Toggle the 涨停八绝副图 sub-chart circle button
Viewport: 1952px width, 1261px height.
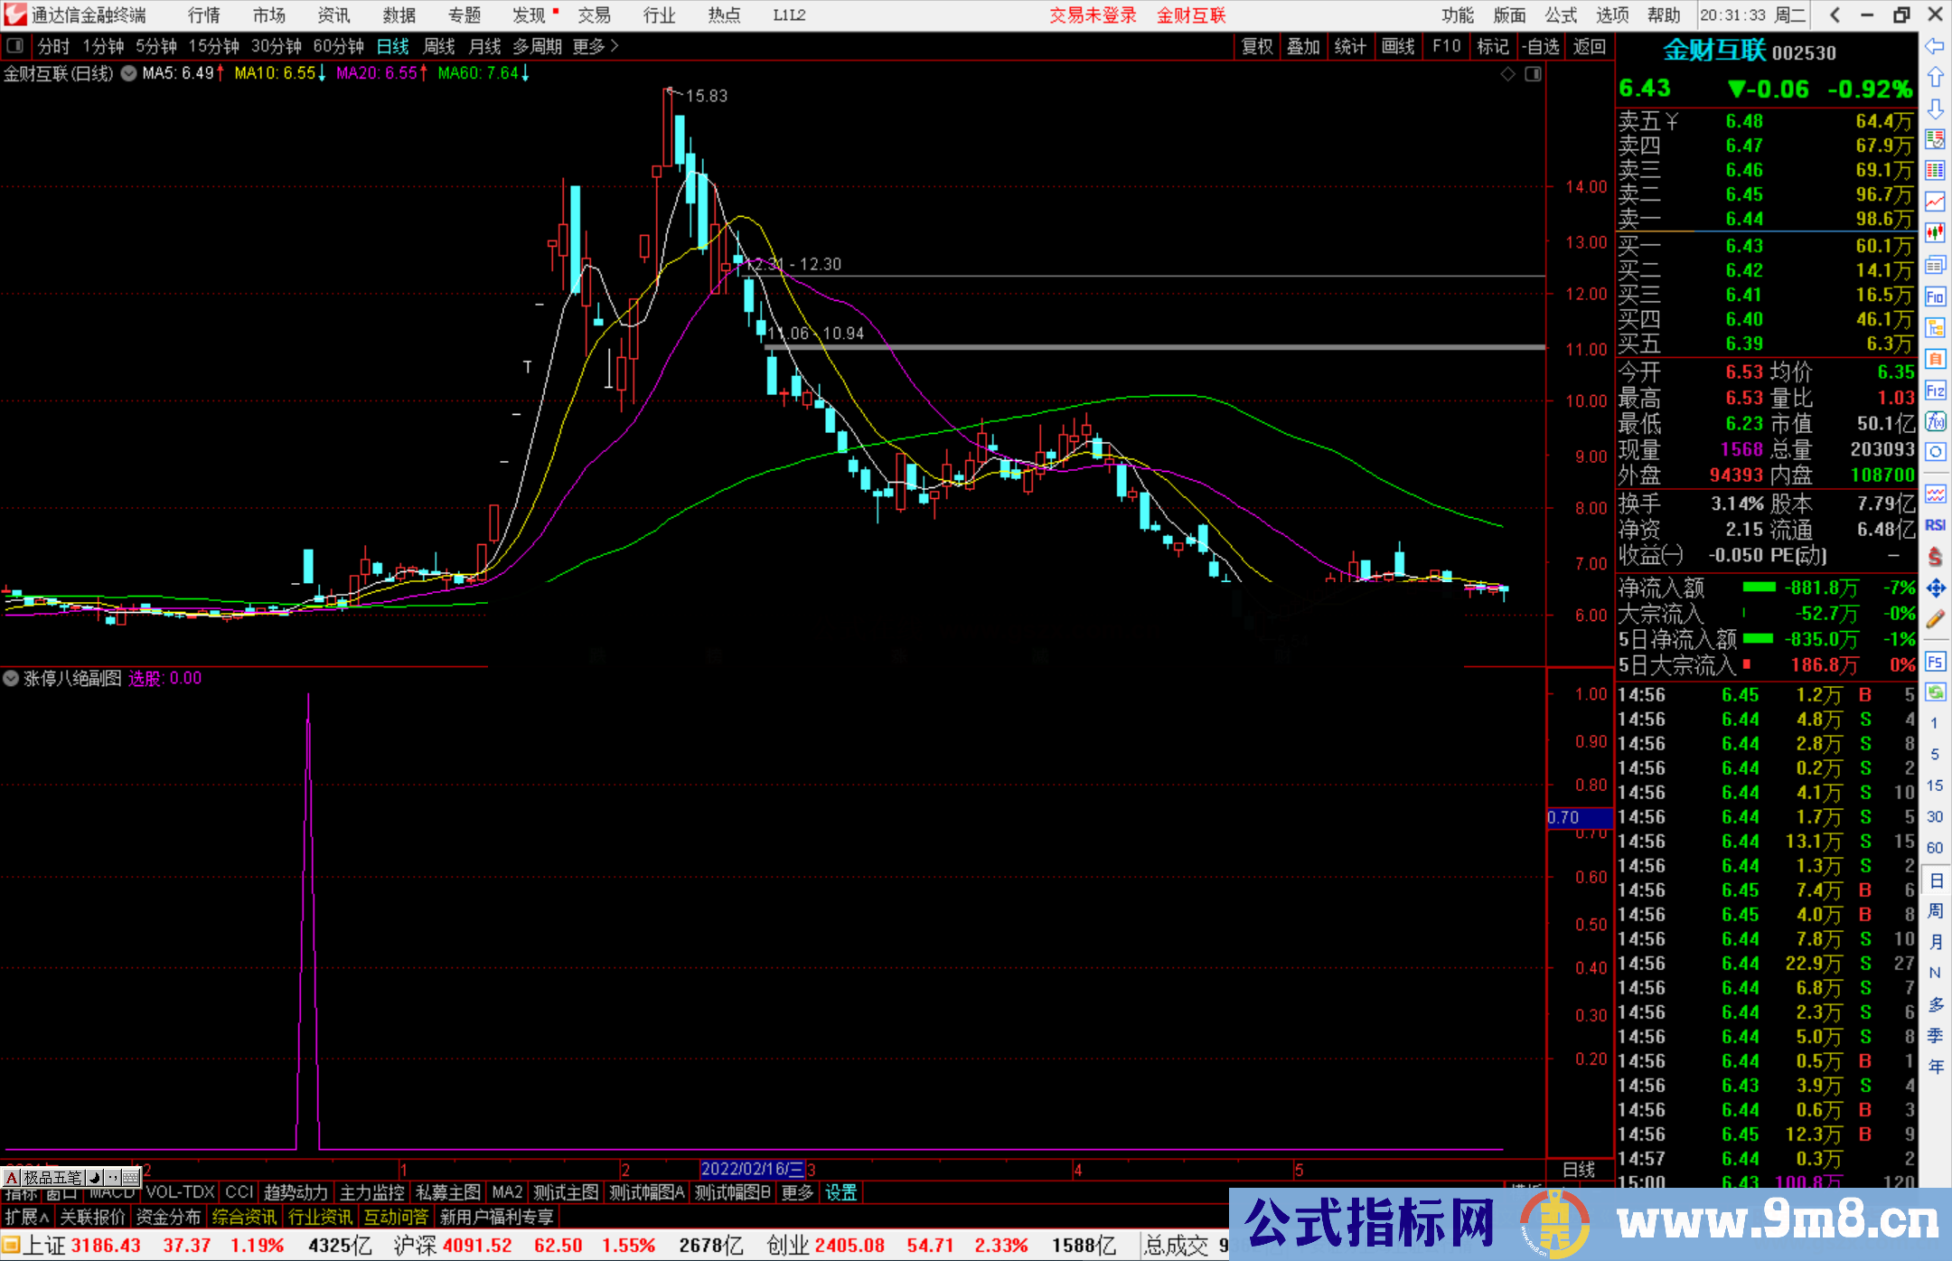(x=11, y=678)
